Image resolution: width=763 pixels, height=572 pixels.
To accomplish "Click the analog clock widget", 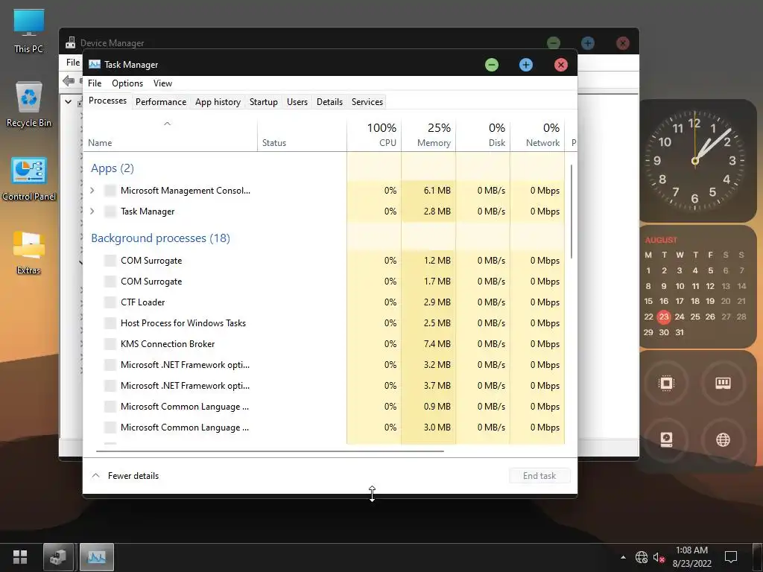I will click(x=695, y=161).
